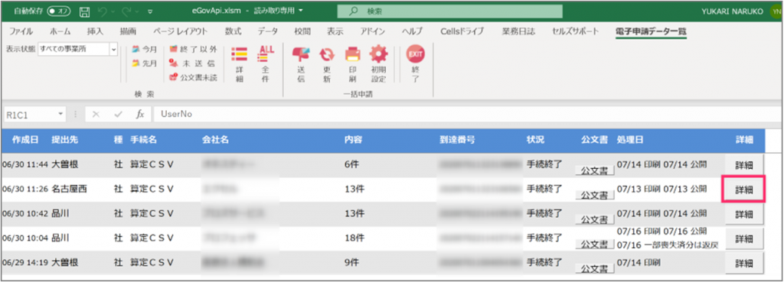The image size is (784, 282).
Task: Click the formula bar cancel X icon
Action: click(x=96, y=115)
